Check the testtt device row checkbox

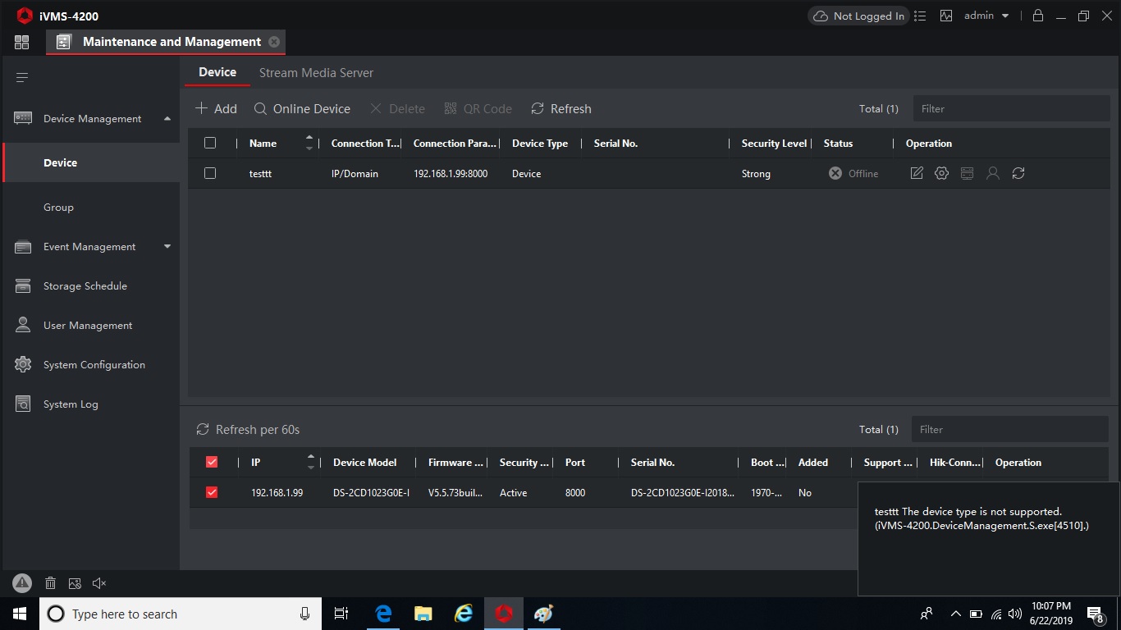click(210, 173)
